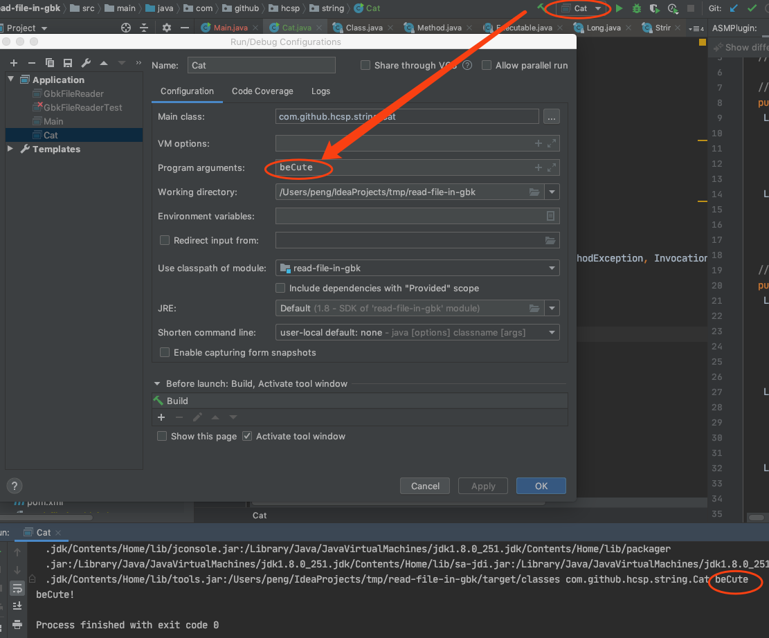The width and height of the screenshot is (769, 638).
Task: Start debugging with the bug icon
Action: 637,8
